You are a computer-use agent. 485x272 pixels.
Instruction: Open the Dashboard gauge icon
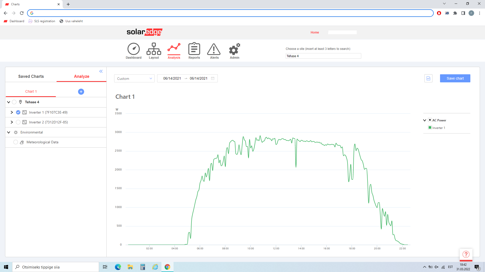tap(133, 49)
